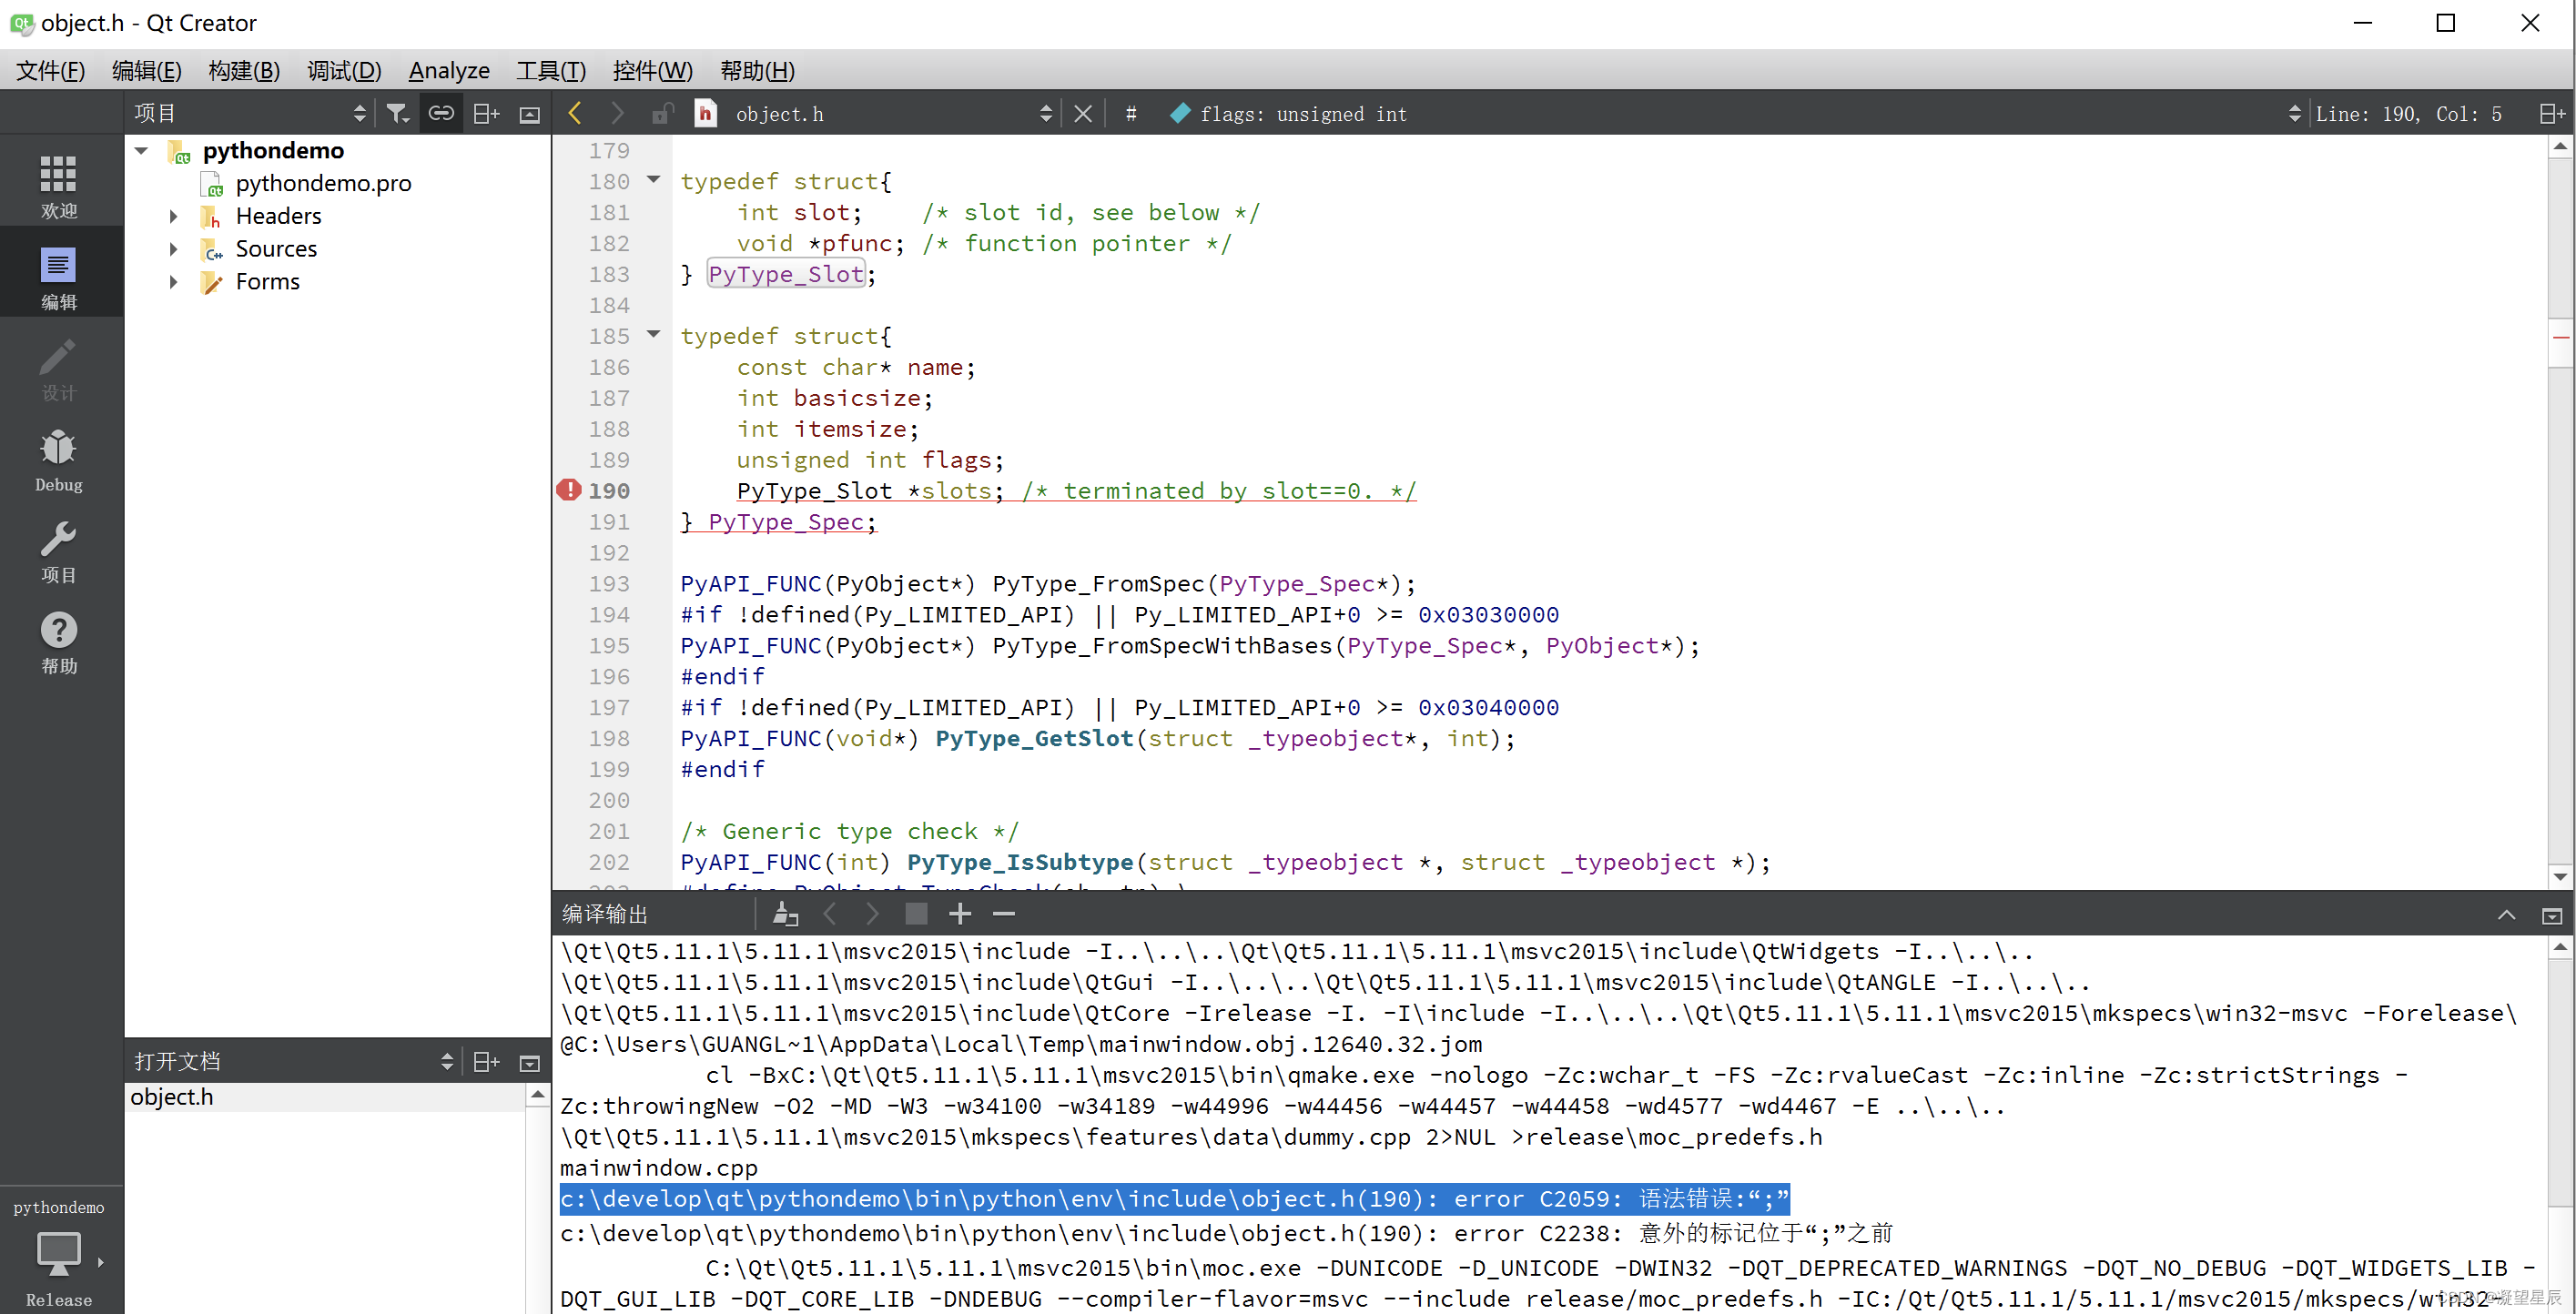The image size is (2576, 1314).
Task: Click the bookmark/sync icon in project toolbar
Action: click(x=439, y=112)
